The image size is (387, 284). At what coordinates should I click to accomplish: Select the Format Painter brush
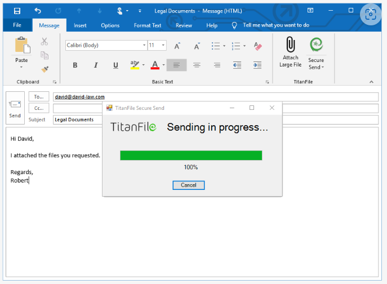point(45,69)
